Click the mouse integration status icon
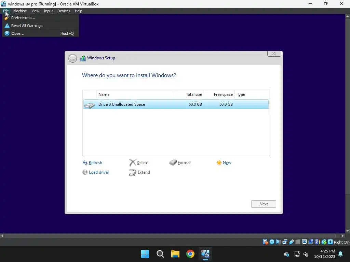This screenshot has height=262, width=350. [324, 242]
